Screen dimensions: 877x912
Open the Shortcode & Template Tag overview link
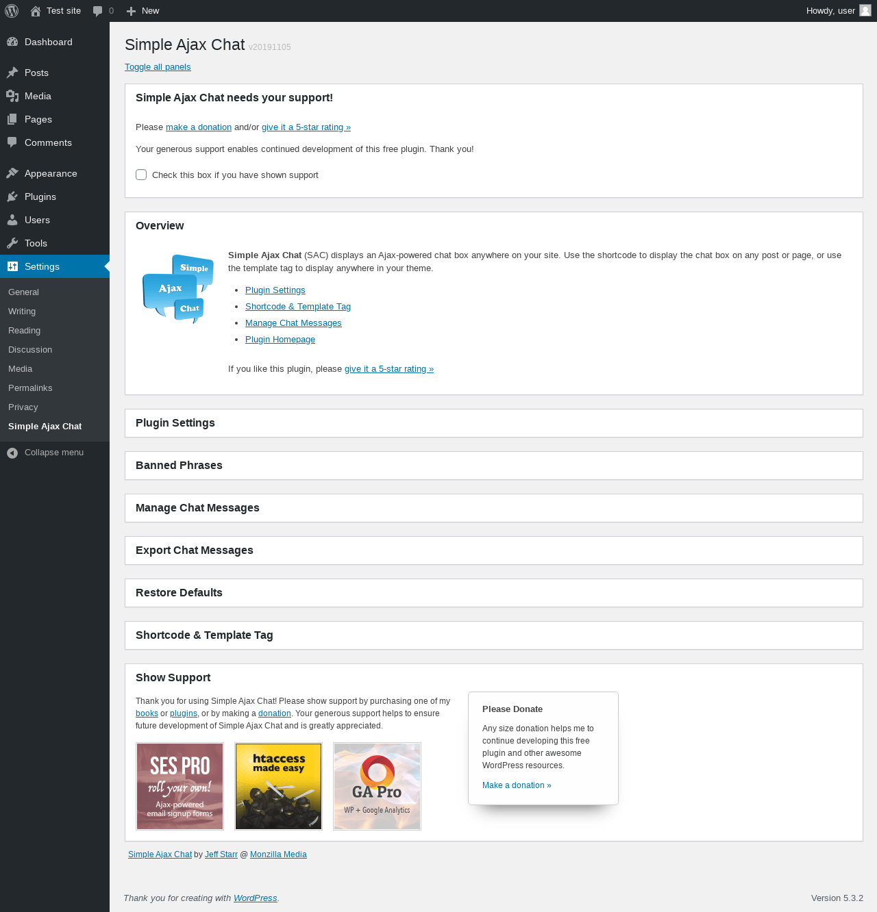pos(298,307)
